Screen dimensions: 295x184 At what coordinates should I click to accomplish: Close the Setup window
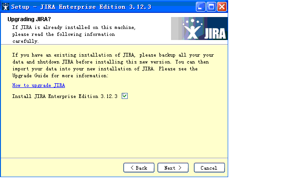pos(222,7)
